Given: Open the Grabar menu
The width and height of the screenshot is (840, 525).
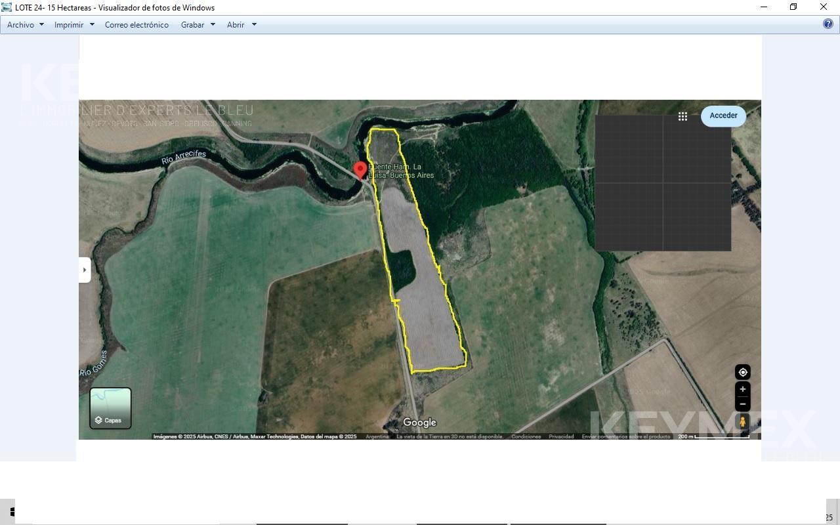Looking at the screenshot, I should click(192, 24).
